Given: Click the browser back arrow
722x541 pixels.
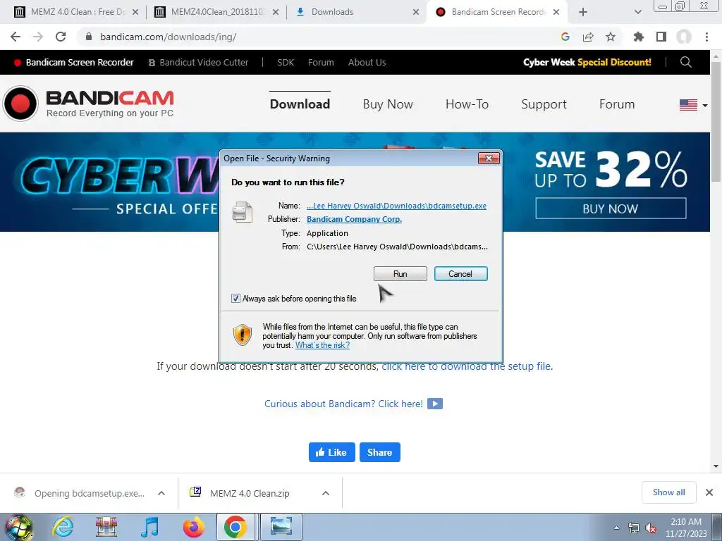Looking at the screenshot, I should pyautogui.click(x=16, y=37).
